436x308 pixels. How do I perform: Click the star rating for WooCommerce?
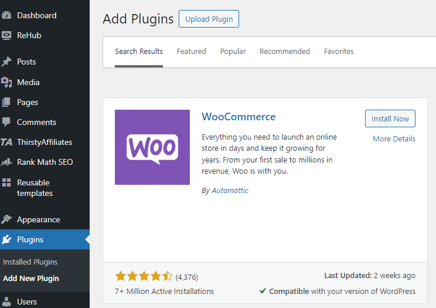tap(144, 276)
